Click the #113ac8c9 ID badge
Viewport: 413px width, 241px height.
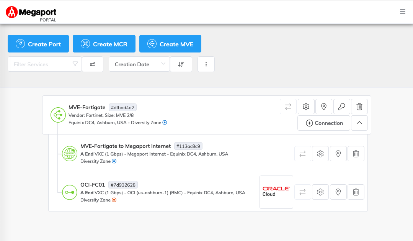[x=188, y=146]
